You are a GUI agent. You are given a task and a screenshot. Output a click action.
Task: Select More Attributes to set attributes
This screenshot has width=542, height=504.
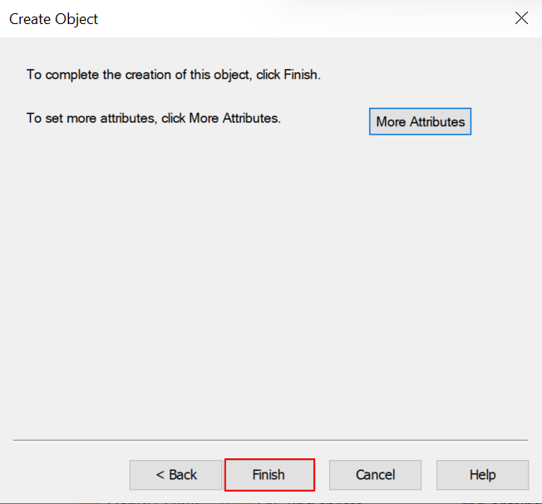pyautogui.click(x=420, y=121)
